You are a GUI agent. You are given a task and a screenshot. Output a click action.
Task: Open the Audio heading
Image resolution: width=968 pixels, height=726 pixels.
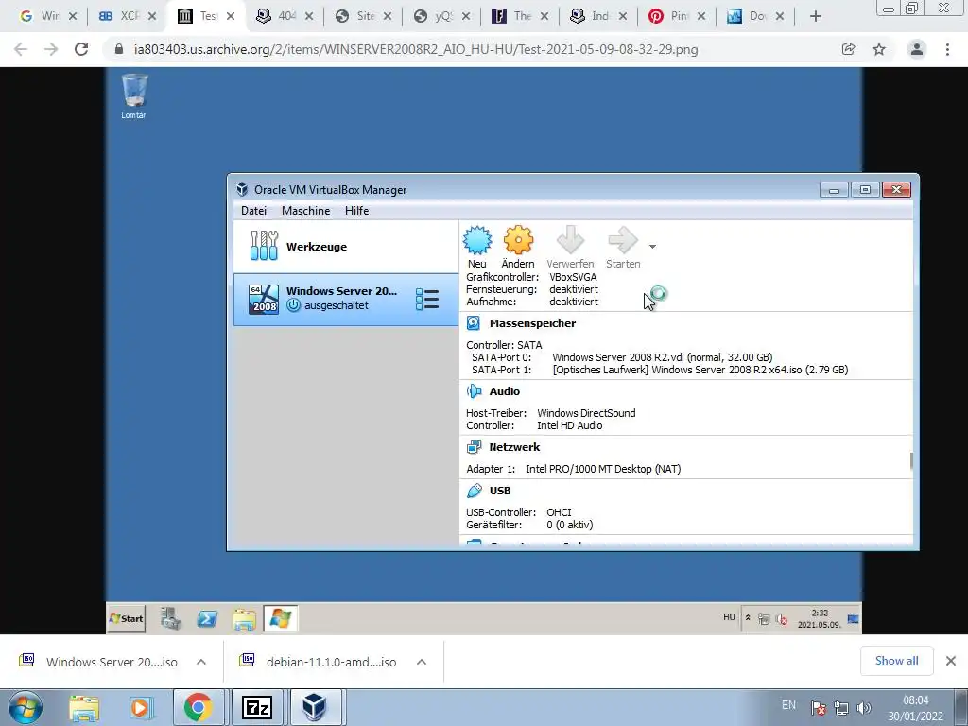coord(505,391)
